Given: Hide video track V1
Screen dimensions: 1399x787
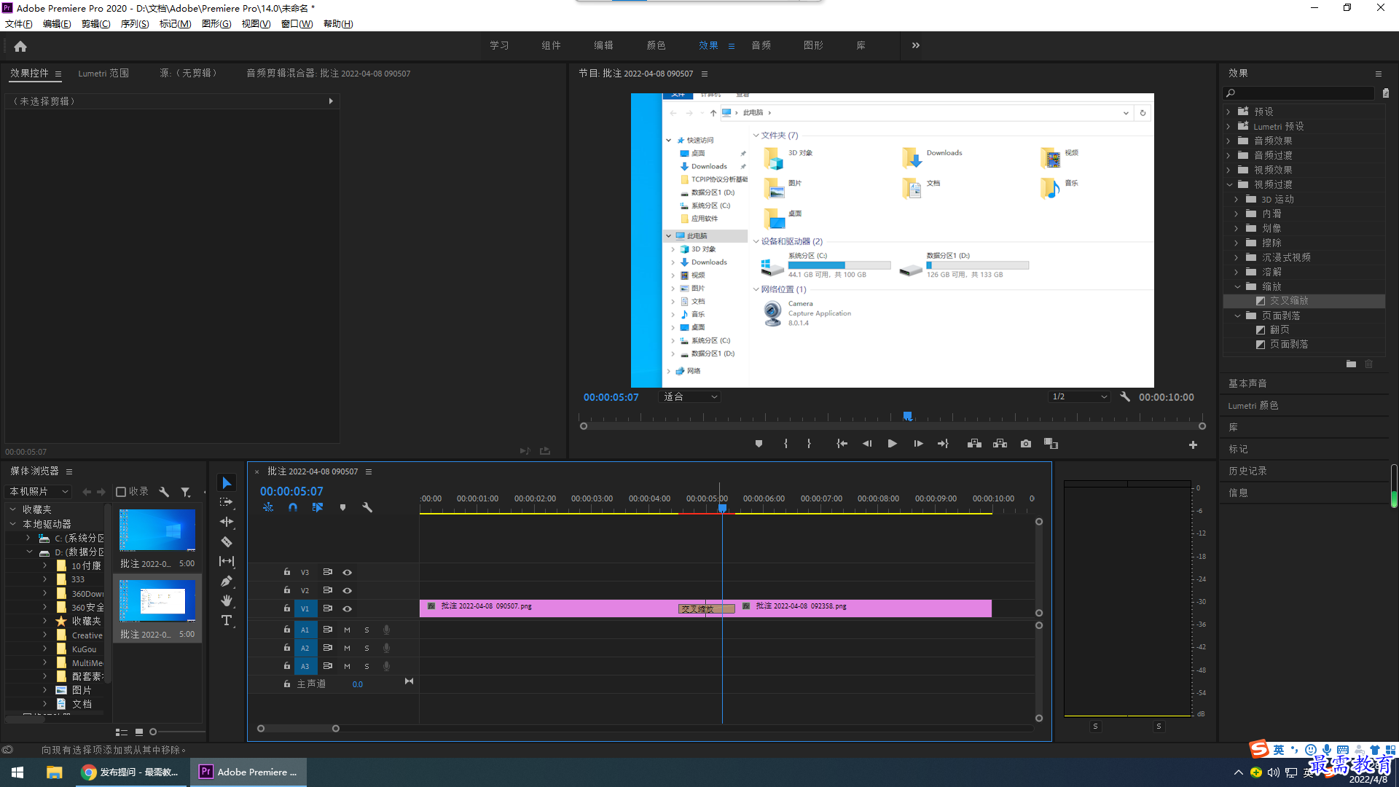Looking at the screenshot, I should (348, 609).
